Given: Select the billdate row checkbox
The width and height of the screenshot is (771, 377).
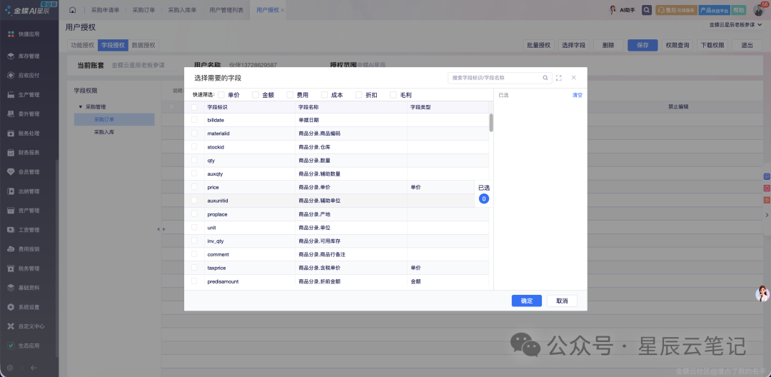Looking at the screenshot, I should pos(194,120).
